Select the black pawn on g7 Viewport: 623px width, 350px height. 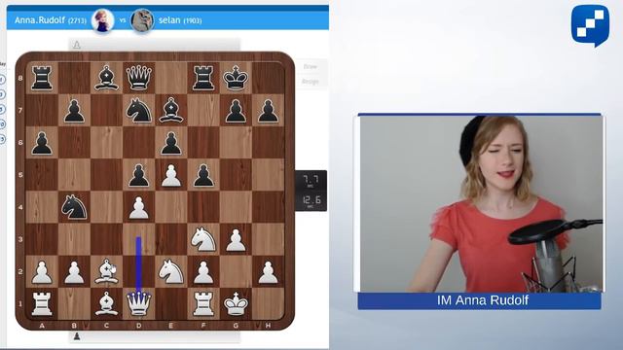236,111
